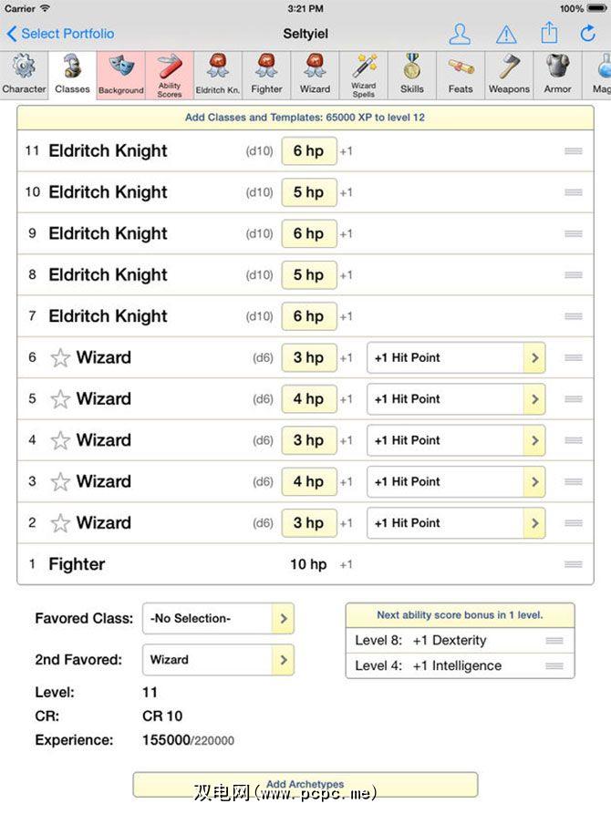Tap the Add Archetypes button
611x814 pixels.
pos(305,784)
